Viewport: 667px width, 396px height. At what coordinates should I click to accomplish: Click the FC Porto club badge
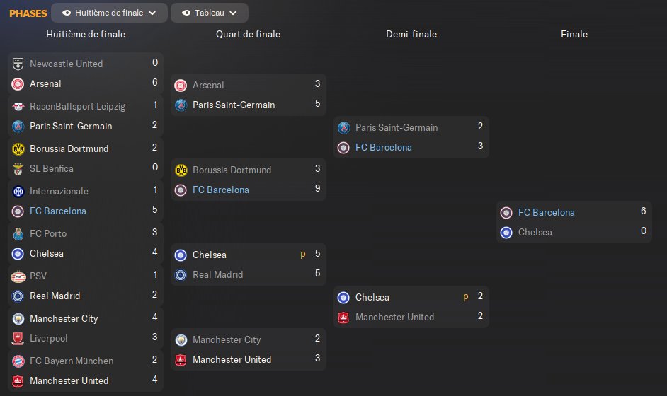click(x=18, y=233)
